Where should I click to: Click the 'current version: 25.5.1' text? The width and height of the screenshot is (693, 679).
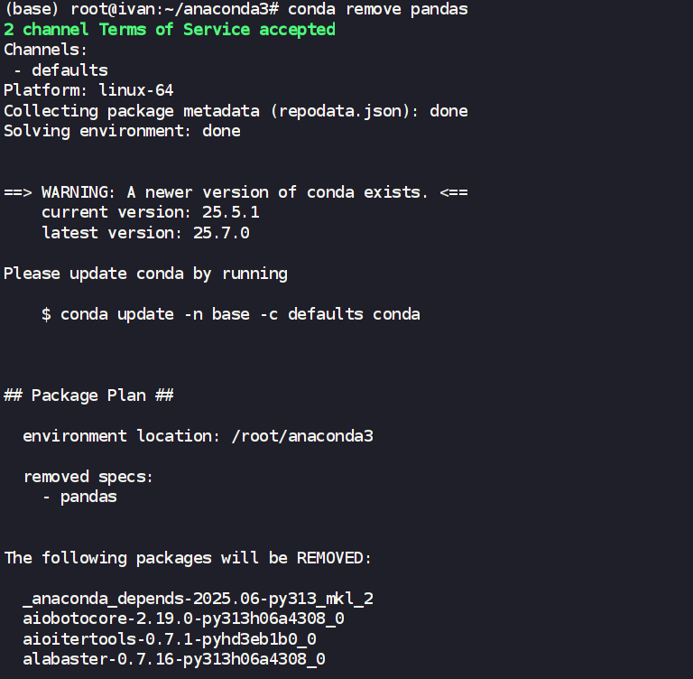tap(145, 212)
